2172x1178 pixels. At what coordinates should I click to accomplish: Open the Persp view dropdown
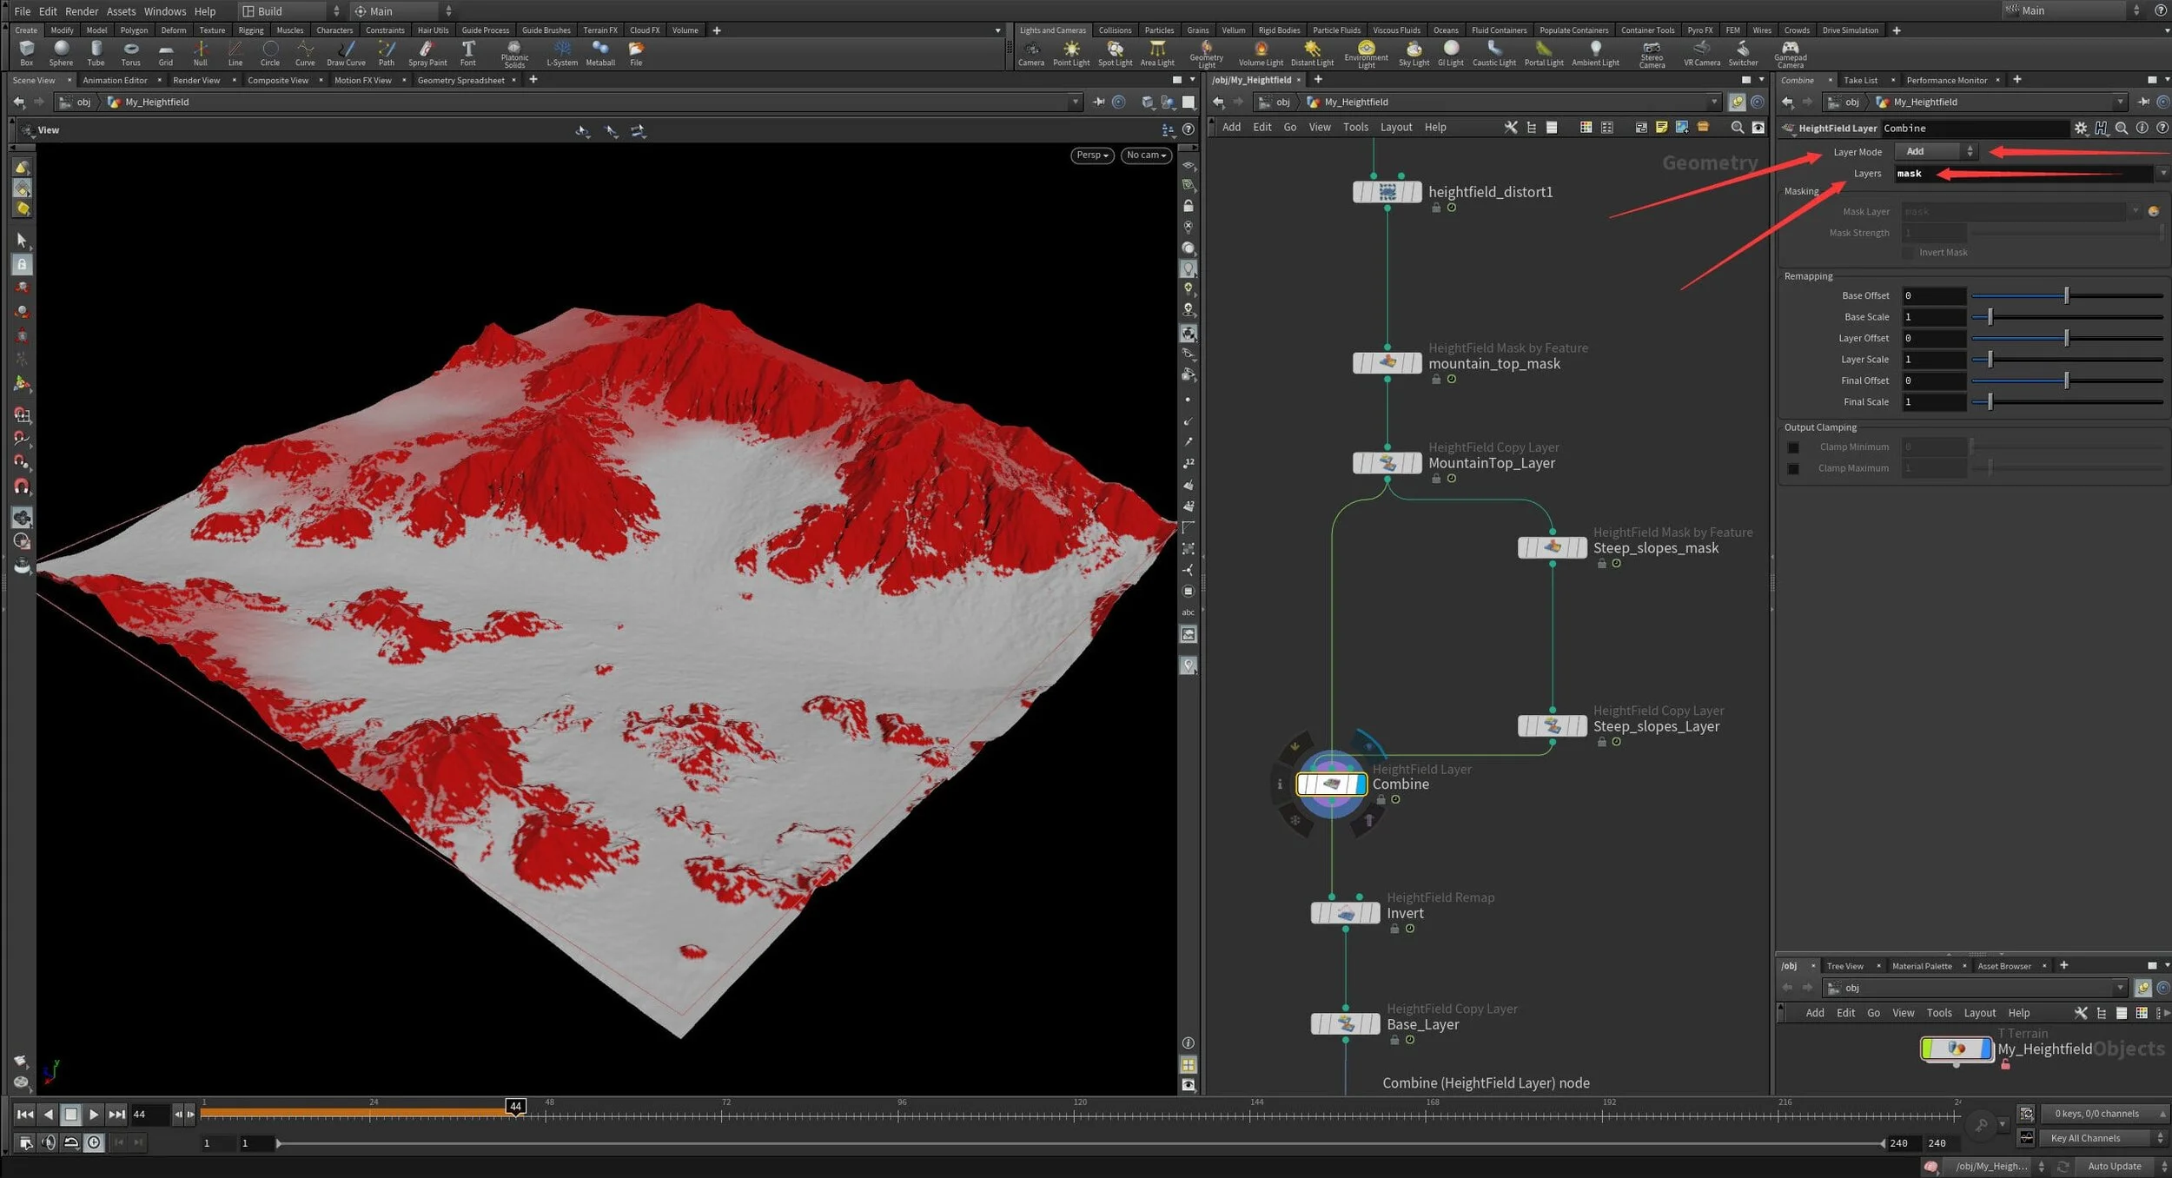point(1091,155)
